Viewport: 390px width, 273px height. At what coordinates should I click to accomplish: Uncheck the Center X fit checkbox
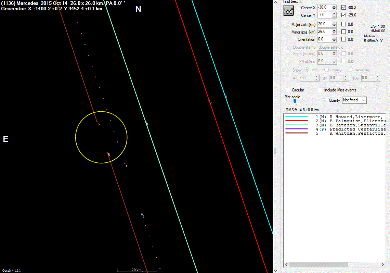coord(343,8)
